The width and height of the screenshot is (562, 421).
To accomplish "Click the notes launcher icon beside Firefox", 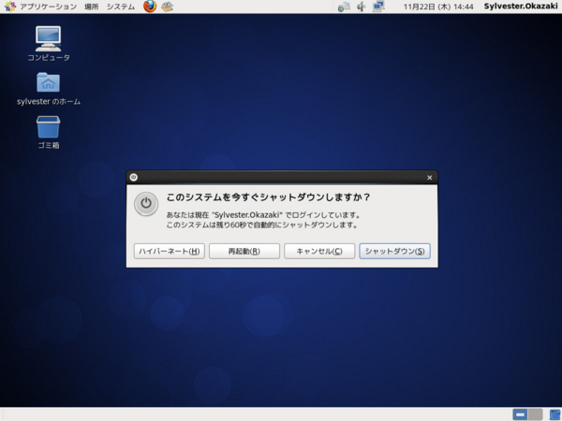I will 168,7.
